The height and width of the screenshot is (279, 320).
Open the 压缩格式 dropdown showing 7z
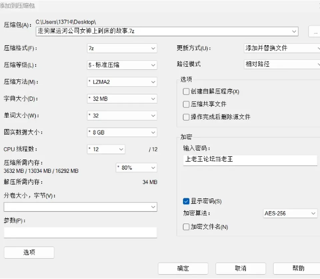122,48
